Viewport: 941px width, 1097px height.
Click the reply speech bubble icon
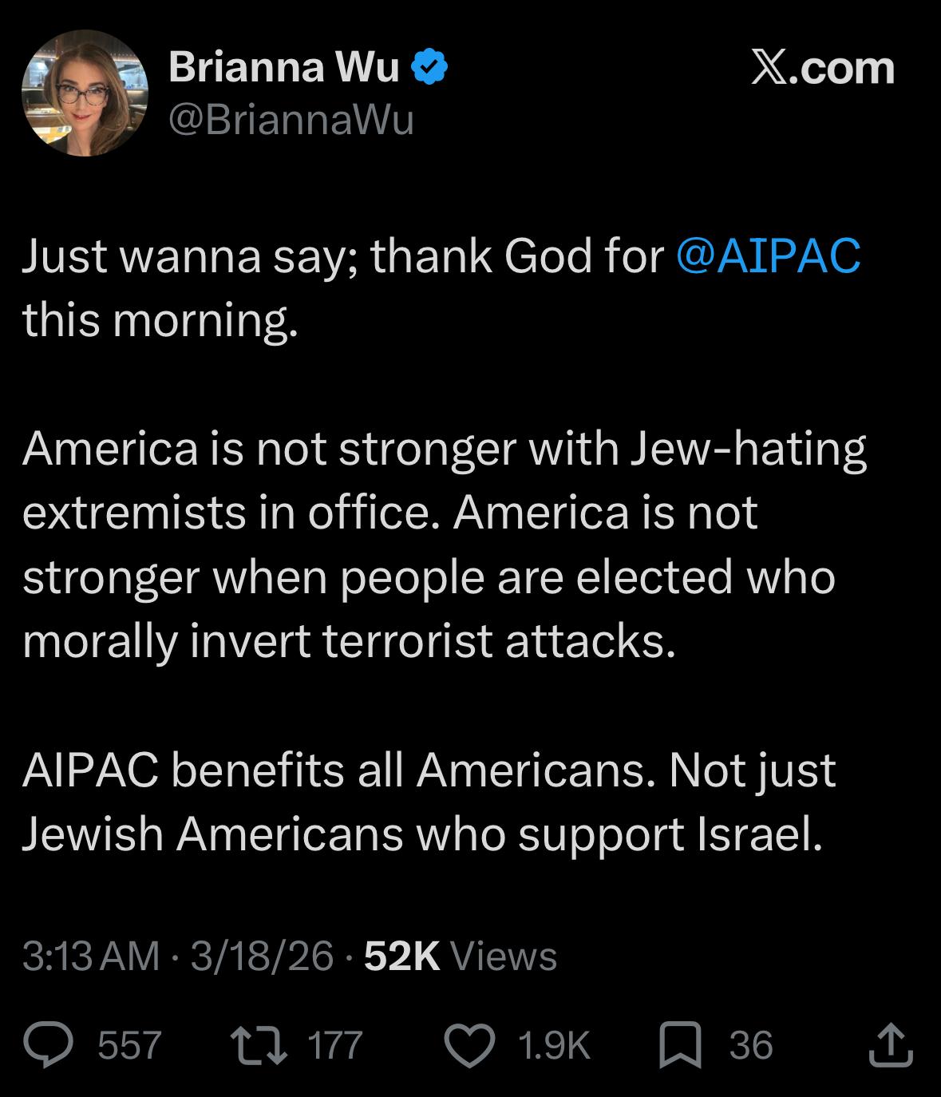(x=49, y=1045)
